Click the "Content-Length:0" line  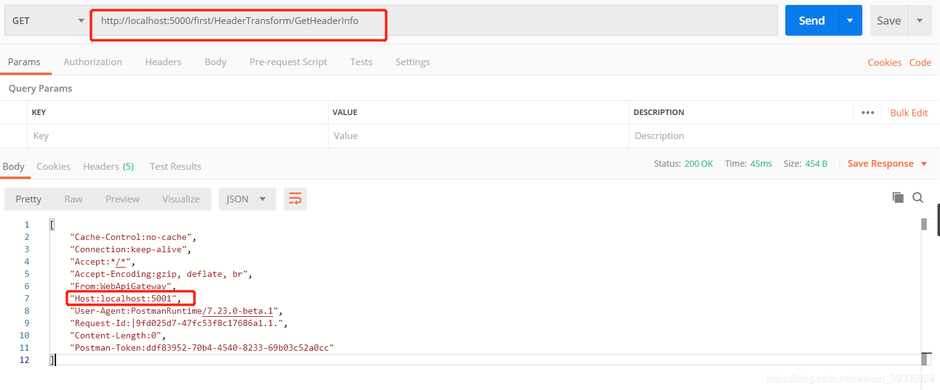[x=117, y=335]
